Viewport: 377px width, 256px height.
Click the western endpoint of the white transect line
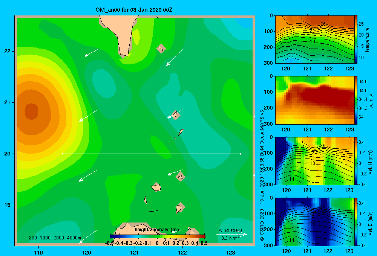coord(63,154)
